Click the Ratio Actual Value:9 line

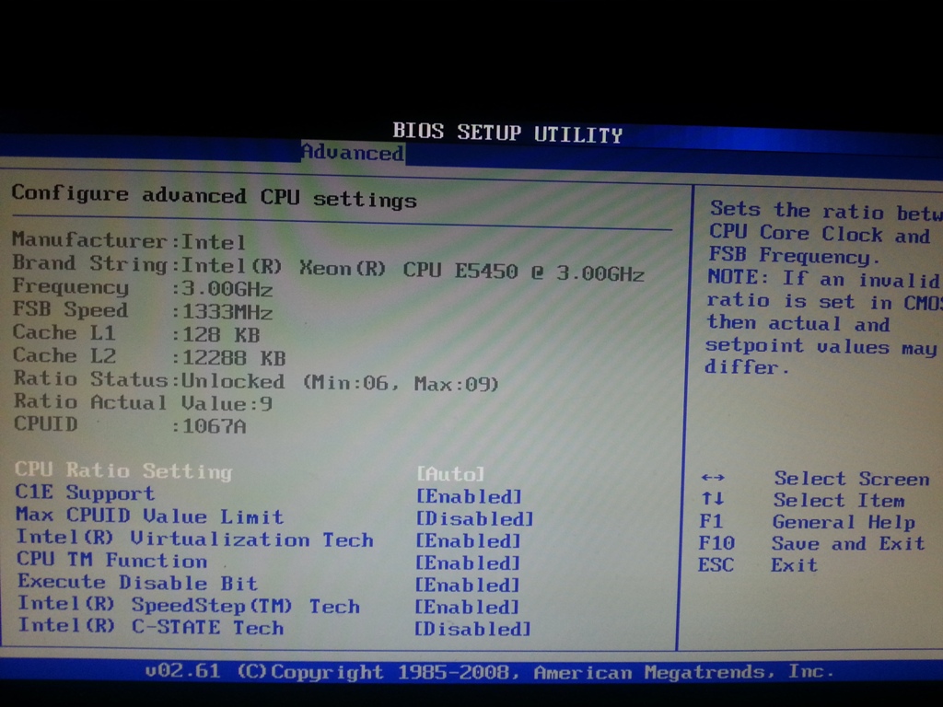[x=143, y=402]
